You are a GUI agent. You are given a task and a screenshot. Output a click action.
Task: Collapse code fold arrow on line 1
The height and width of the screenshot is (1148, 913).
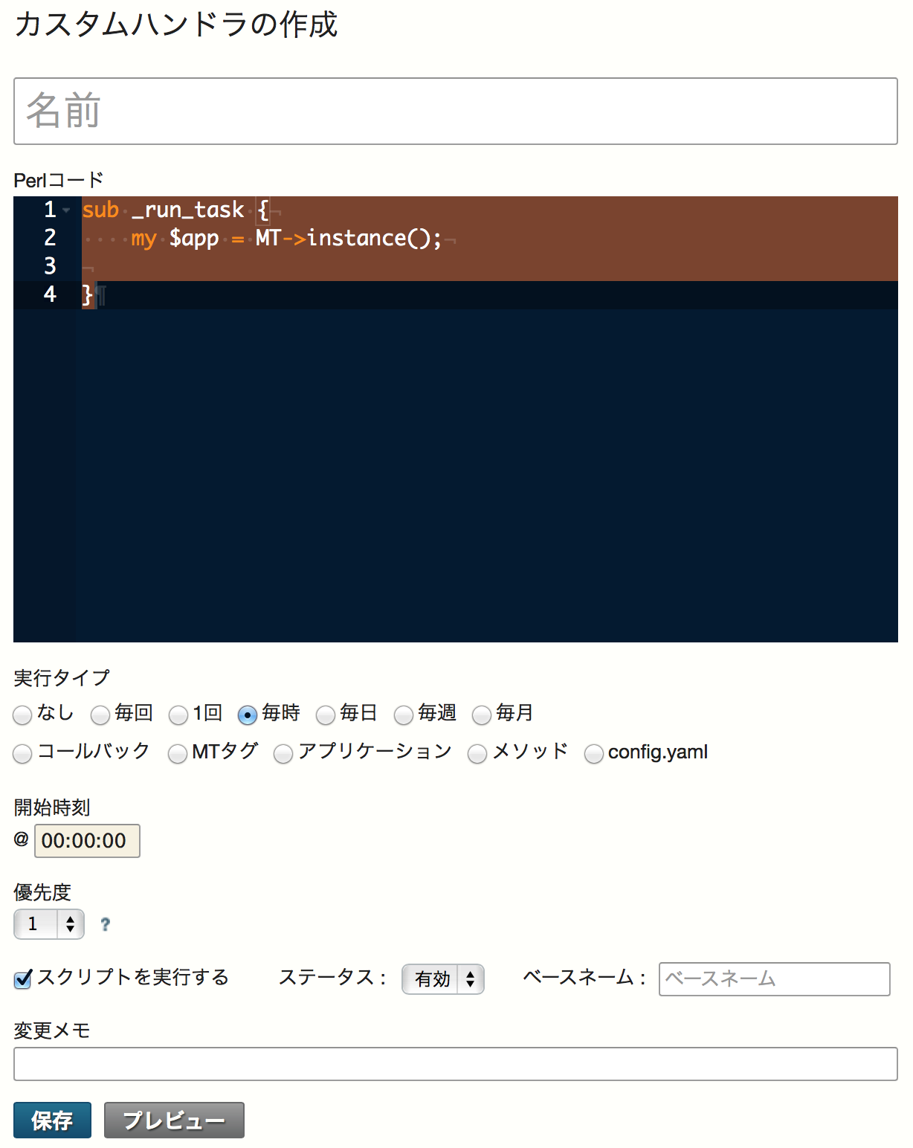coord(67,210)
